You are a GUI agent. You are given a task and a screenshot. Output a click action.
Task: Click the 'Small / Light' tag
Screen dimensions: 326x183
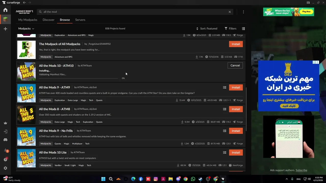point(70,165)
